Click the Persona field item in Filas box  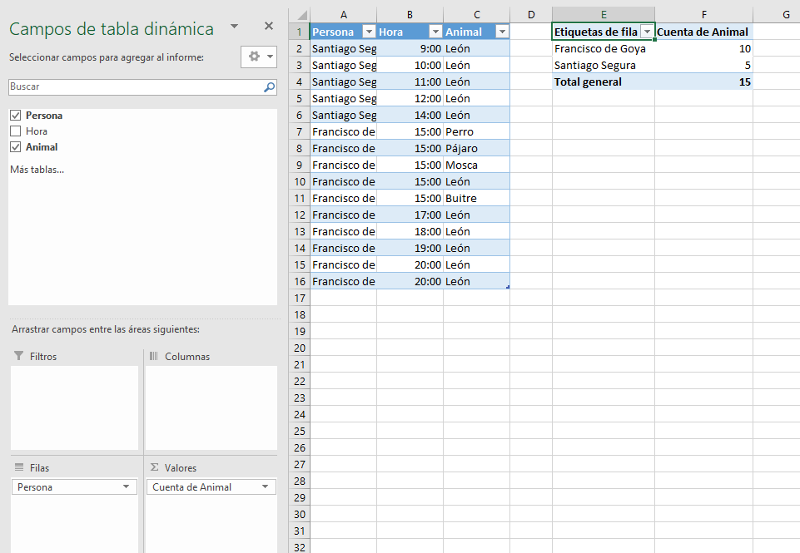coord(74,486)
